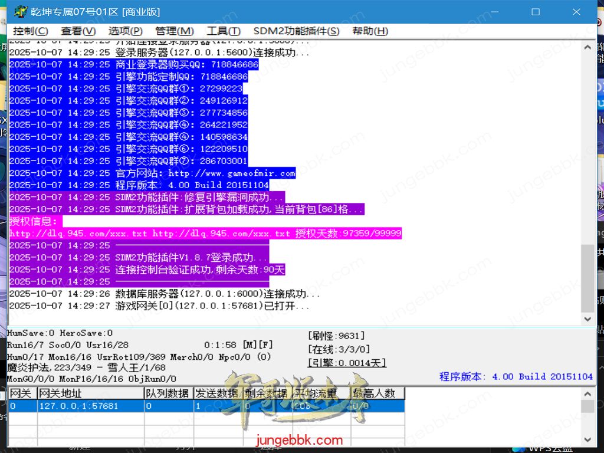Click the gateway table scroll-up arrow
604x453 pixels.
587,393
